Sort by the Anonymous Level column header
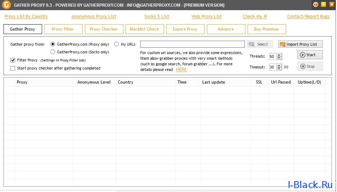337x192 pixels. pyautogui.click(x=94, y=82)
